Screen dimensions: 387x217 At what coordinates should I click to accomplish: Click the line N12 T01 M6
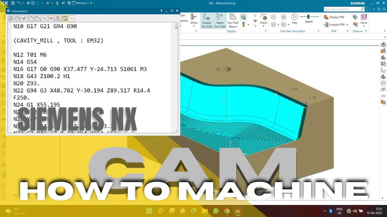[30, 55]
